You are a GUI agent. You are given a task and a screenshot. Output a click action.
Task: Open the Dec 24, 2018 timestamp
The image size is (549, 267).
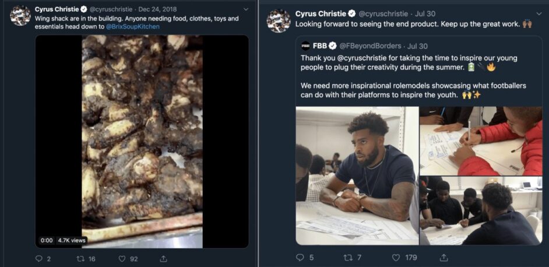point(157,9)
